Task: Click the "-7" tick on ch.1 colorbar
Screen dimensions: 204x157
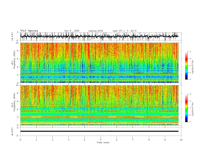Action: click(190, 80)
